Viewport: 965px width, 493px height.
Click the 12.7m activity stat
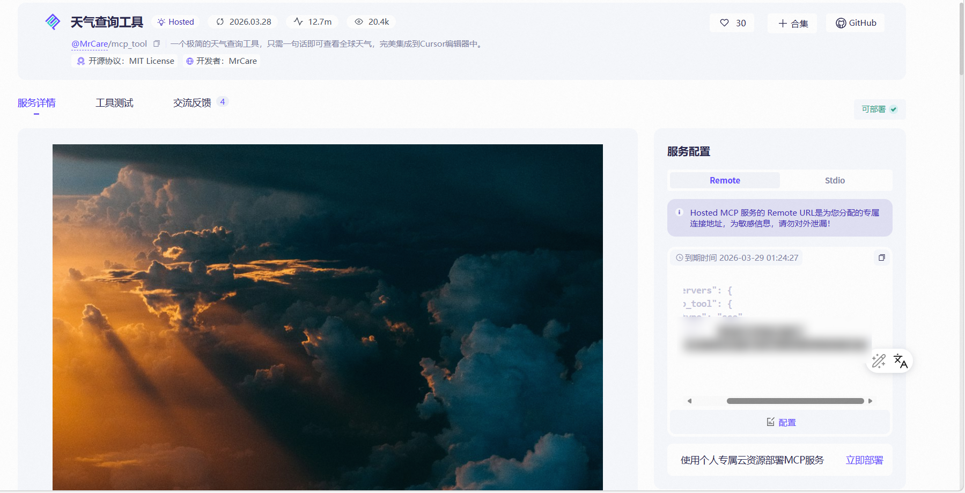(x=312, y=22)
